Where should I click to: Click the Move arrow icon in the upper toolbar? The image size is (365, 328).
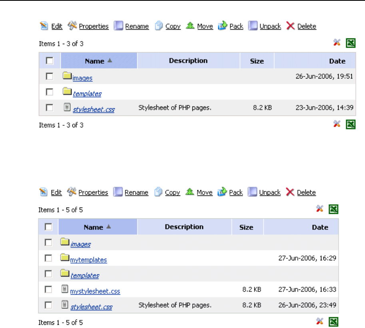190,26
